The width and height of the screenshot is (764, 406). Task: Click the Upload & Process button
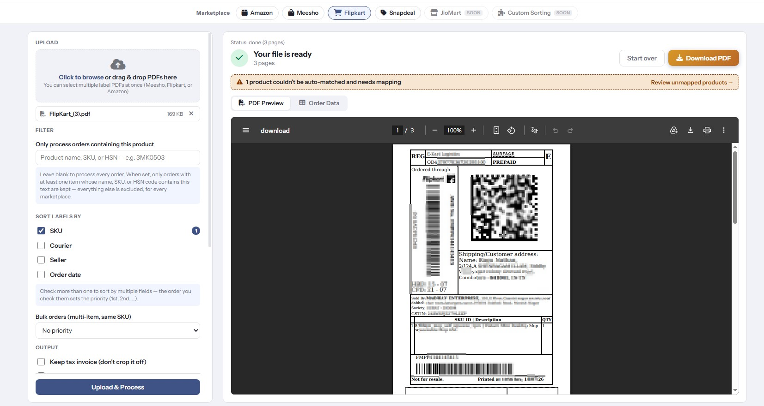pyautogui.click(x=118, y=387)
